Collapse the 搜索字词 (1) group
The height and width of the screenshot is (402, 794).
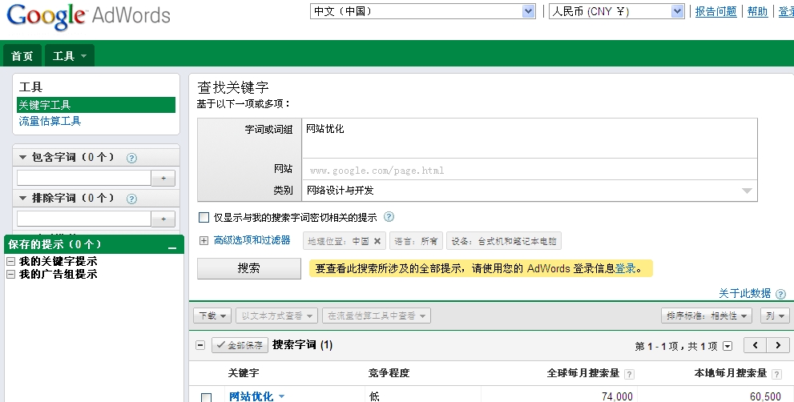point(200,345)
